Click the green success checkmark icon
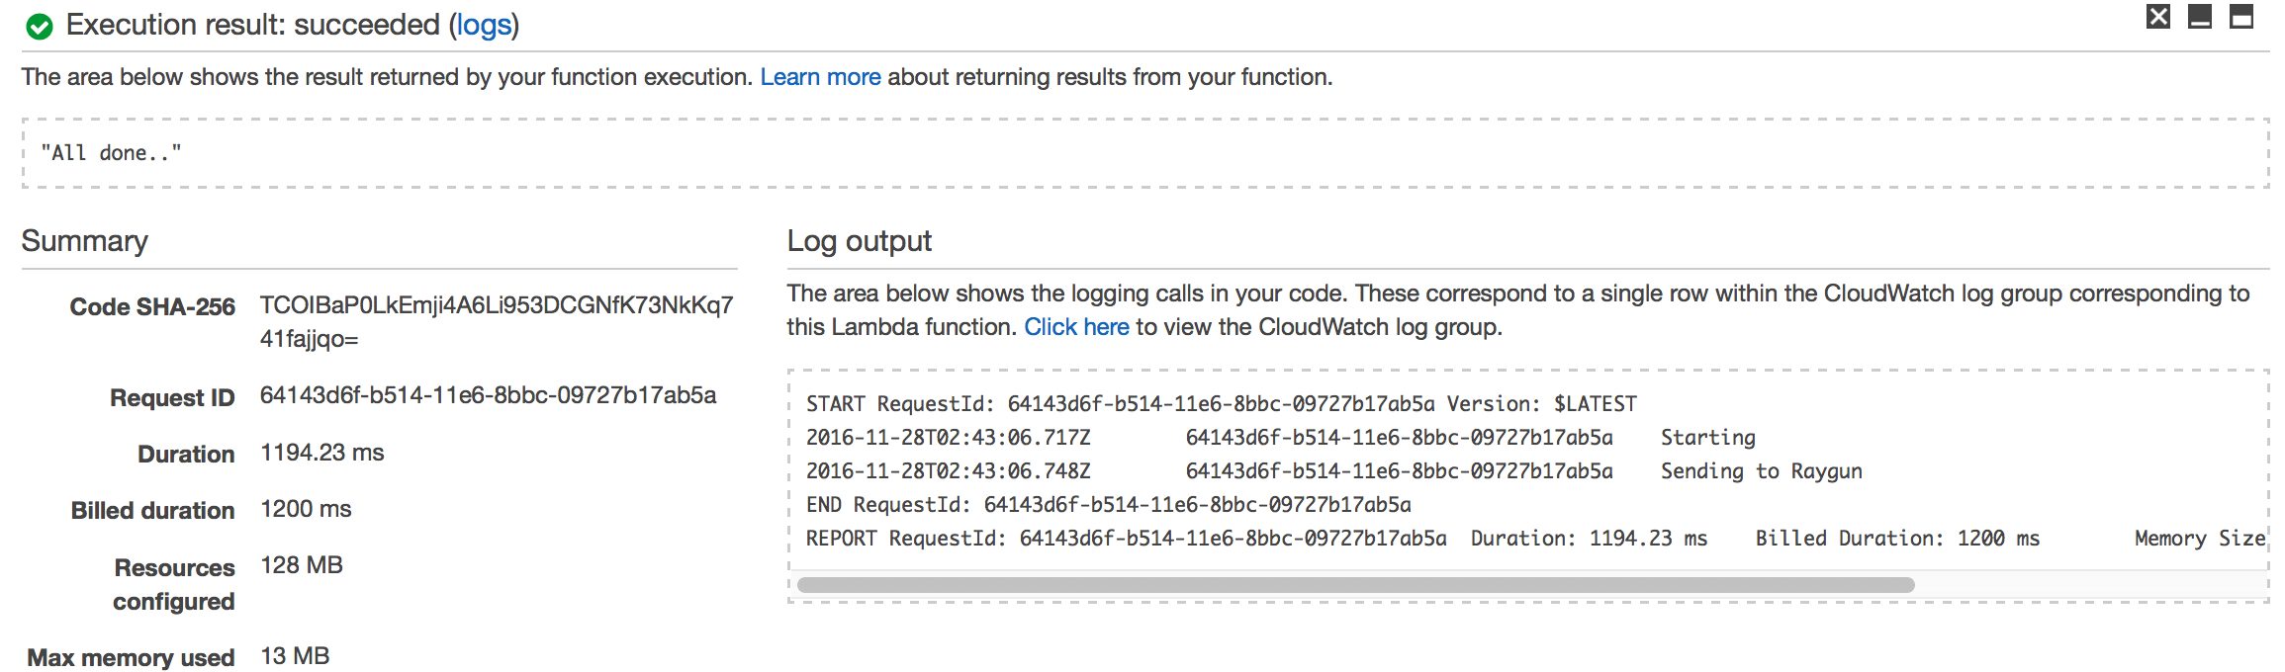Image resolution: width=2285 pixels, height=672 pixels. [40, 27]
